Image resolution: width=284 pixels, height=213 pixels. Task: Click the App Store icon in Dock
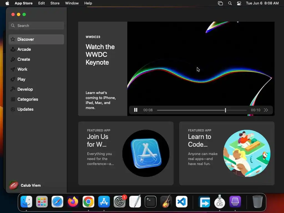(104, 202)
